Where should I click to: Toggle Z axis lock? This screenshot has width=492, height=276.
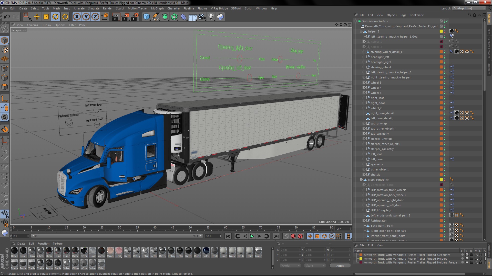pos(95,17)
